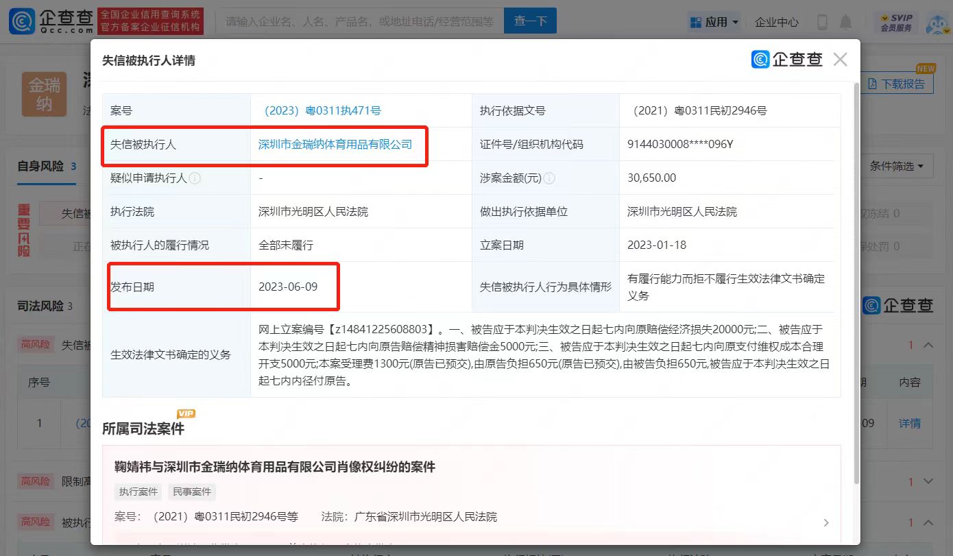The image size is (953, 556).
Task: Select the publish date 2023-06-09
Action: coord(288,287)
